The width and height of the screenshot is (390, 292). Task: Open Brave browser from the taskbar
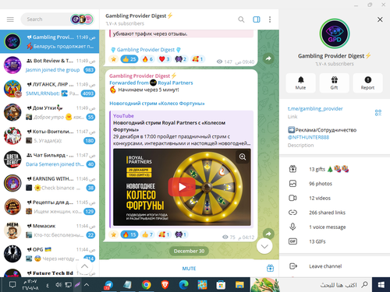(165, 285)
